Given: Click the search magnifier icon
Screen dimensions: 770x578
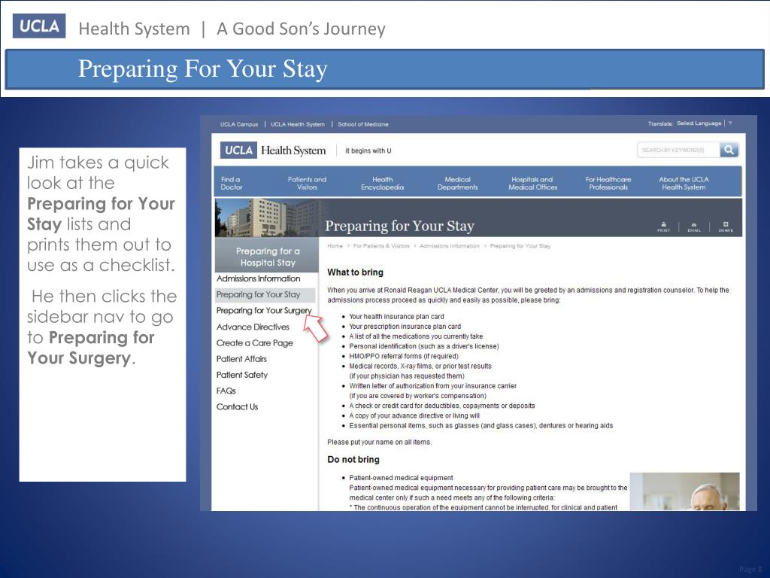Looking at the screenshot, I should pos(729,150).
